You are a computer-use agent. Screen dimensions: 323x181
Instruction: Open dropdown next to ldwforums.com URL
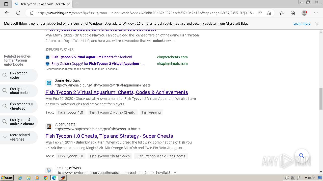pos(175,173)
